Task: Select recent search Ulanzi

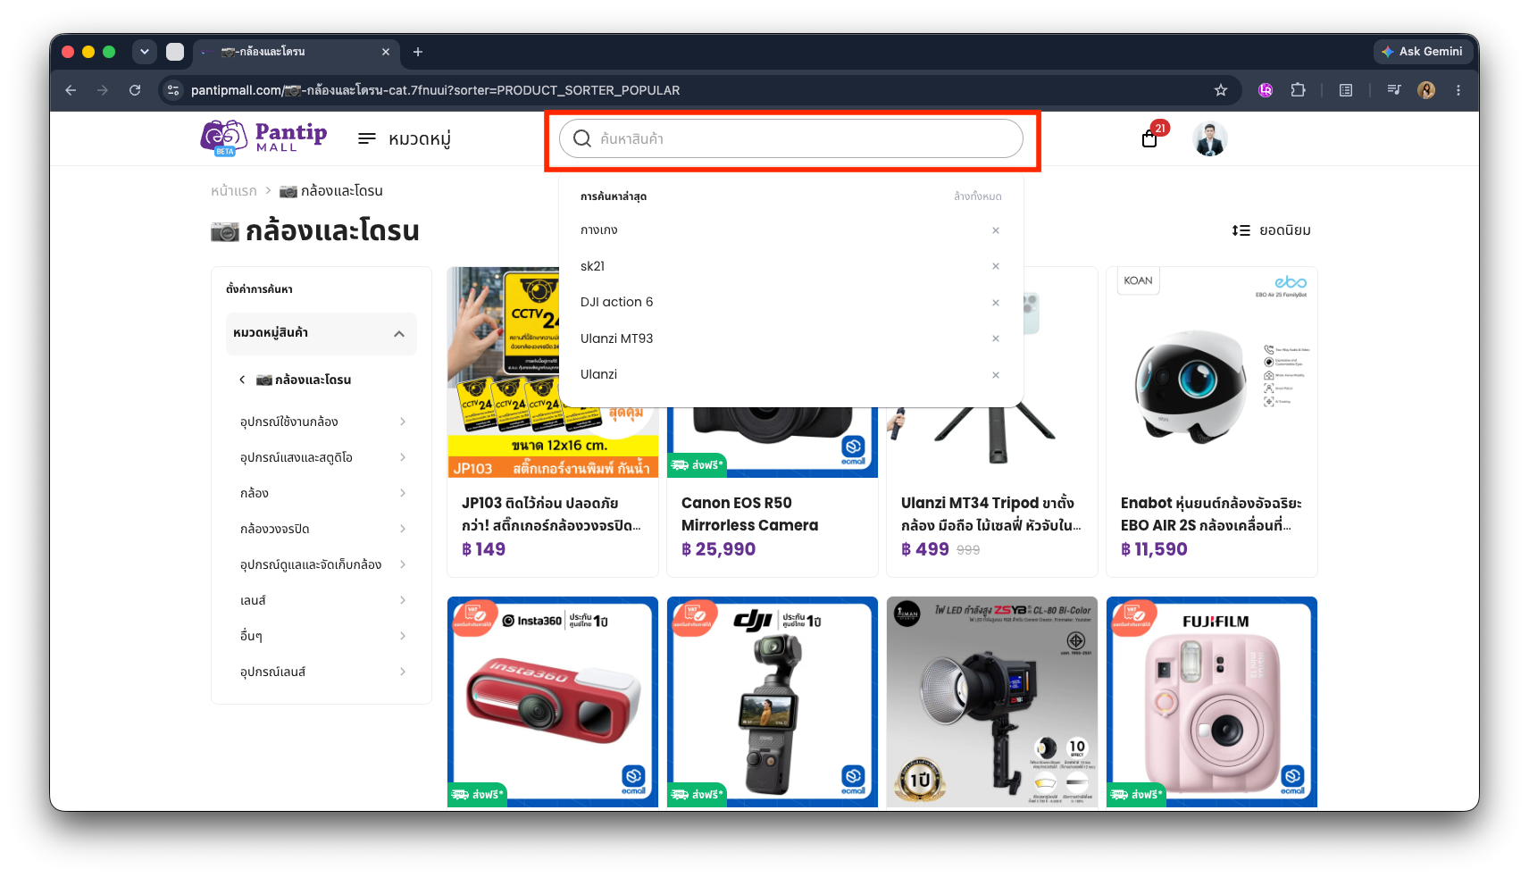Action: pos(598,374)
